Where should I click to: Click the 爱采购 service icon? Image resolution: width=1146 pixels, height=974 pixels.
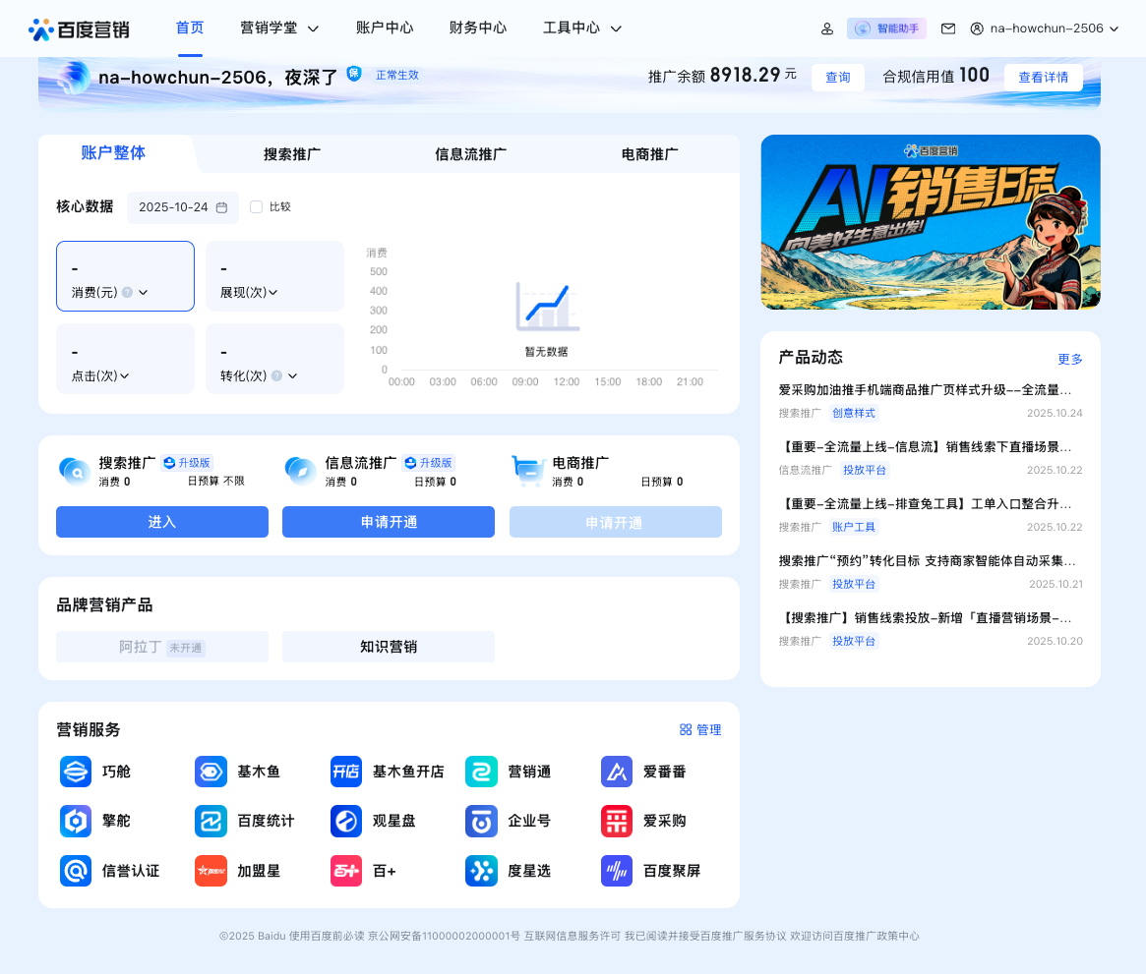pos(616,821)
